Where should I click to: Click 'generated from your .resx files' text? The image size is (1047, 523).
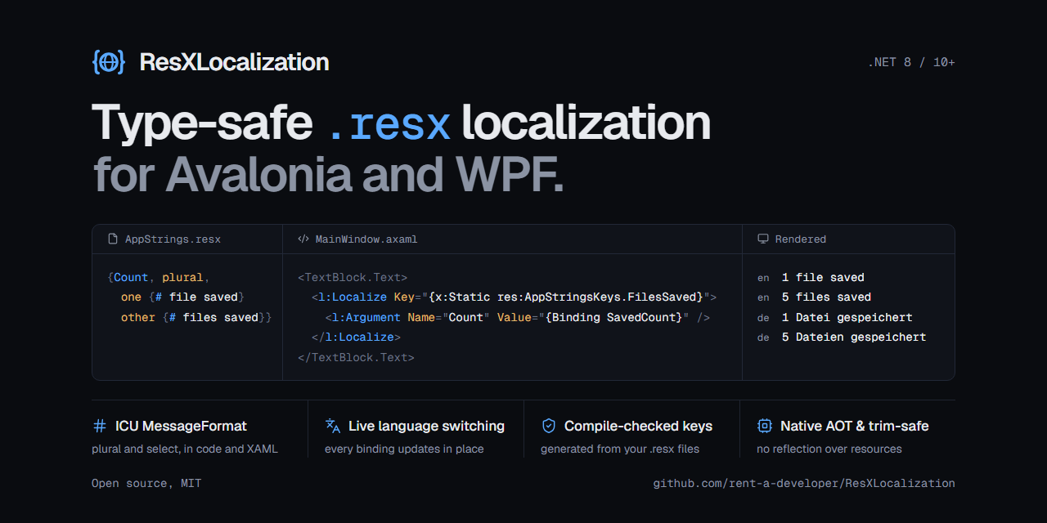pyautogui.click(x=620, y=449)
